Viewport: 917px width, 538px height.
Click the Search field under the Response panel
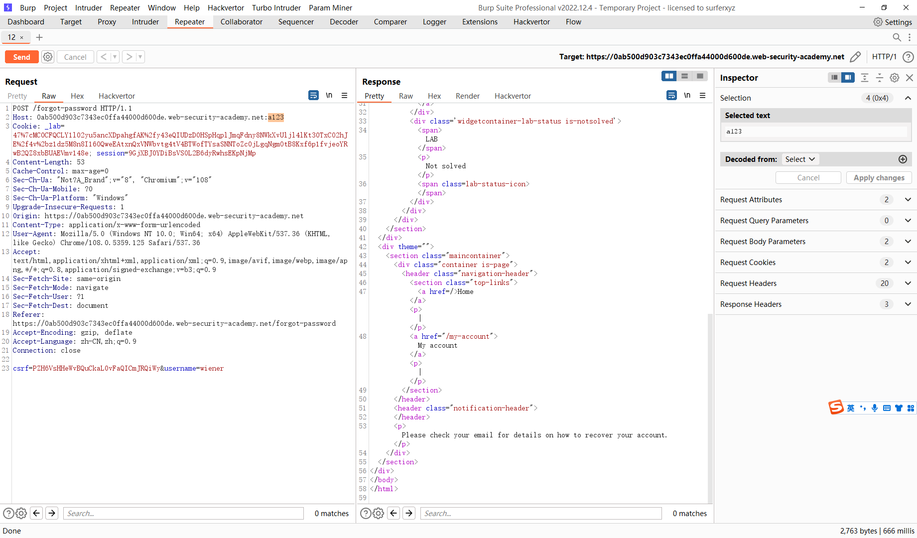point(541,513)
